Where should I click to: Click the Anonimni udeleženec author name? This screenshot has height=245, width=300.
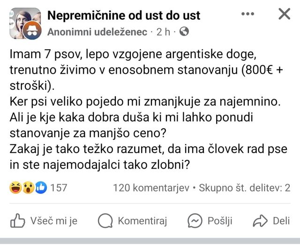[97, 32]
